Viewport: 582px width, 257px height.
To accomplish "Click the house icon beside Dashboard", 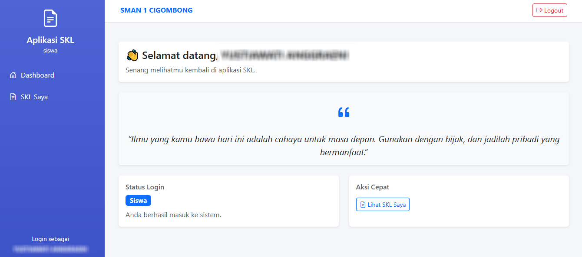I will tap(13, 75).
